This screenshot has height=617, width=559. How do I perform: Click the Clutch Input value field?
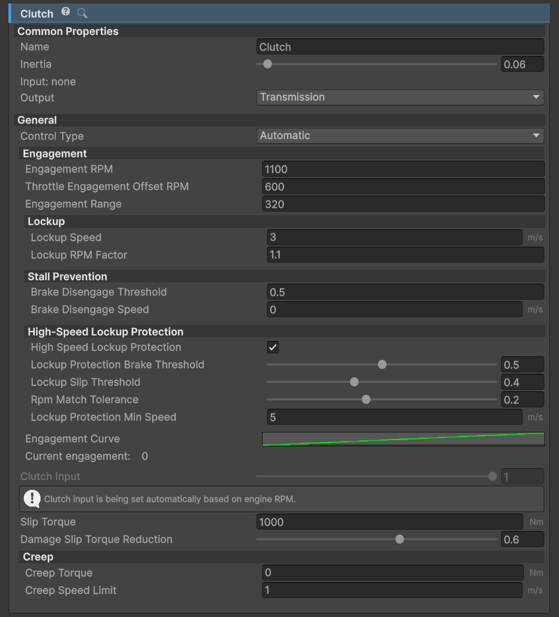(x=523, y=477)
